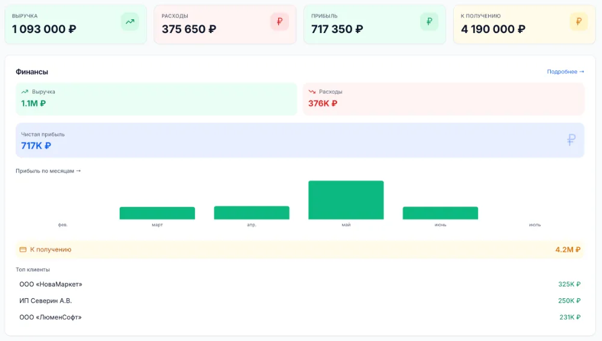Click the card icon next to К получению row
The height and width of the screenshot is (341, 602).
[23, 250]
